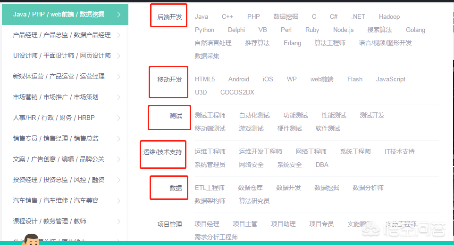Click the Python job link
Screen dimensions: 454x245
point(204,30)
